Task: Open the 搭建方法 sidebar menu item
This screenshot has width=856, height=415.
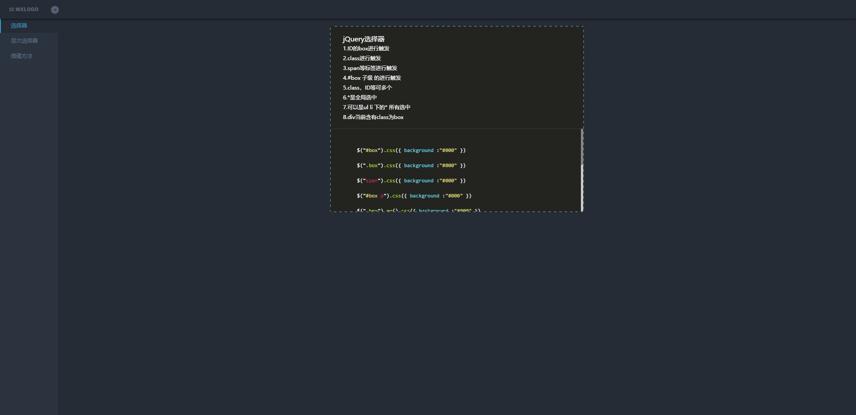Action: (x=29, y=56)
